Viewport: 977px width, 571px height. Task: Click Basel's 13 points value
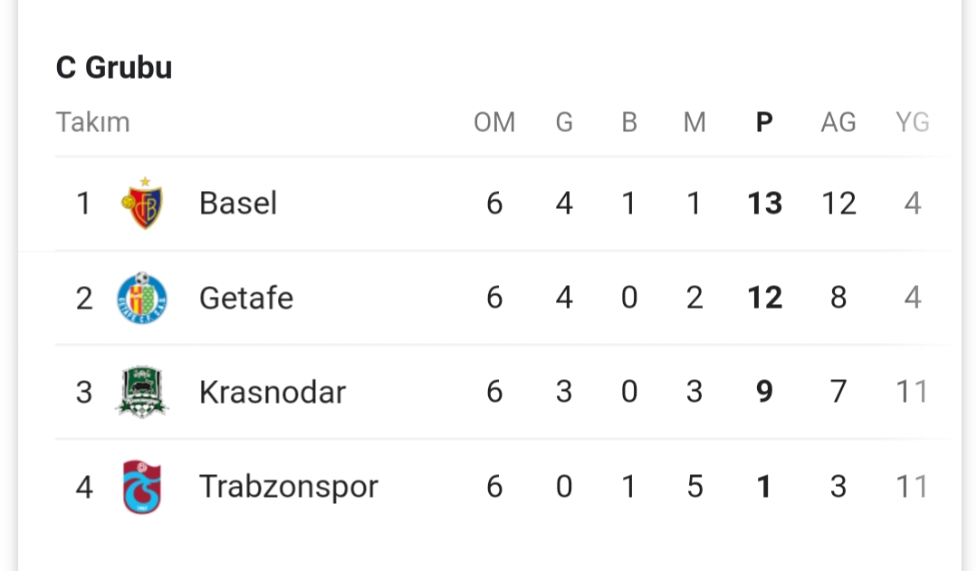point(764,203)
